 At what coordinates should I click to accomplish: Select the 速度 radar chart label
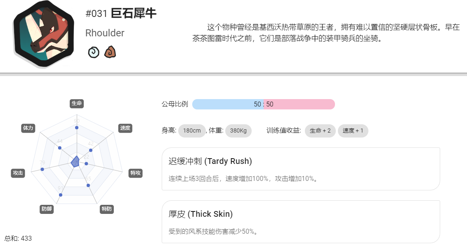tap(125, 128)
